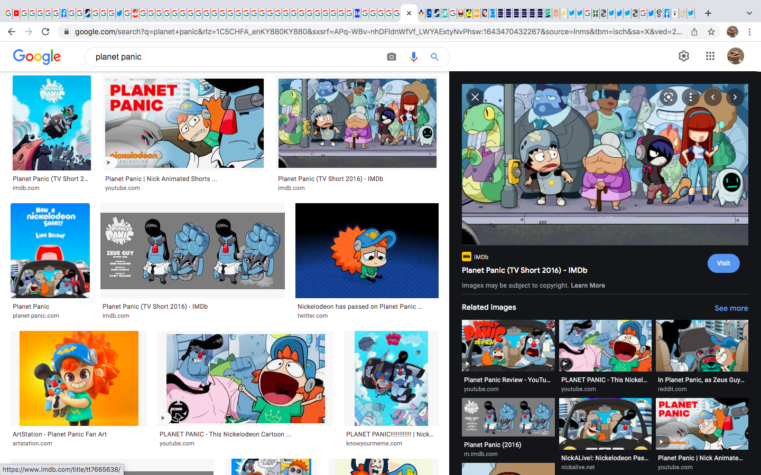The width and height of the screenshot is (761, 475).
Task: Select the bus stop crowd IMDb thumbnail
Action: click(x=357, y=123)
